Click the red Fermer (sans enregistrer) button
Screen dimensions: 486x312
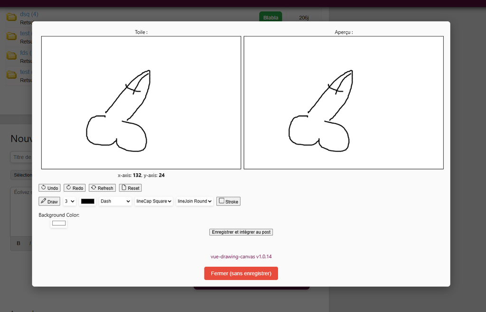click(x=241, y=273)
